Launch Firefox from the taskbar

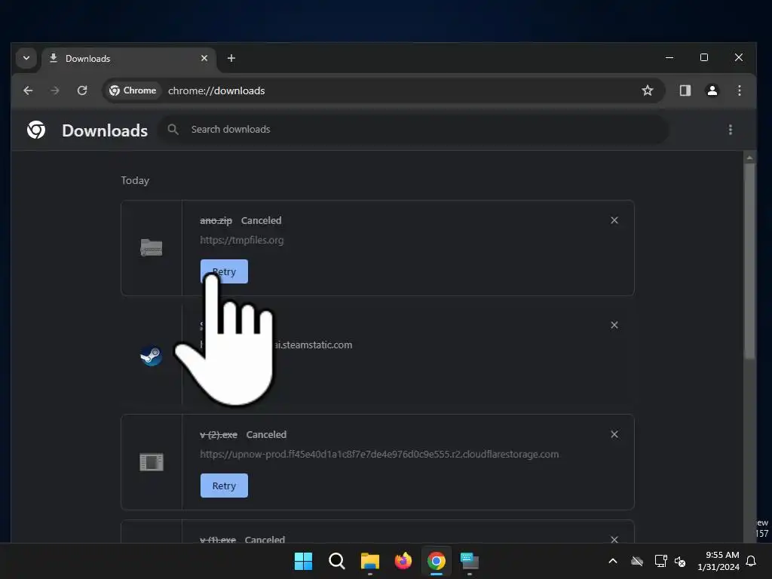(x=403, y=561)
